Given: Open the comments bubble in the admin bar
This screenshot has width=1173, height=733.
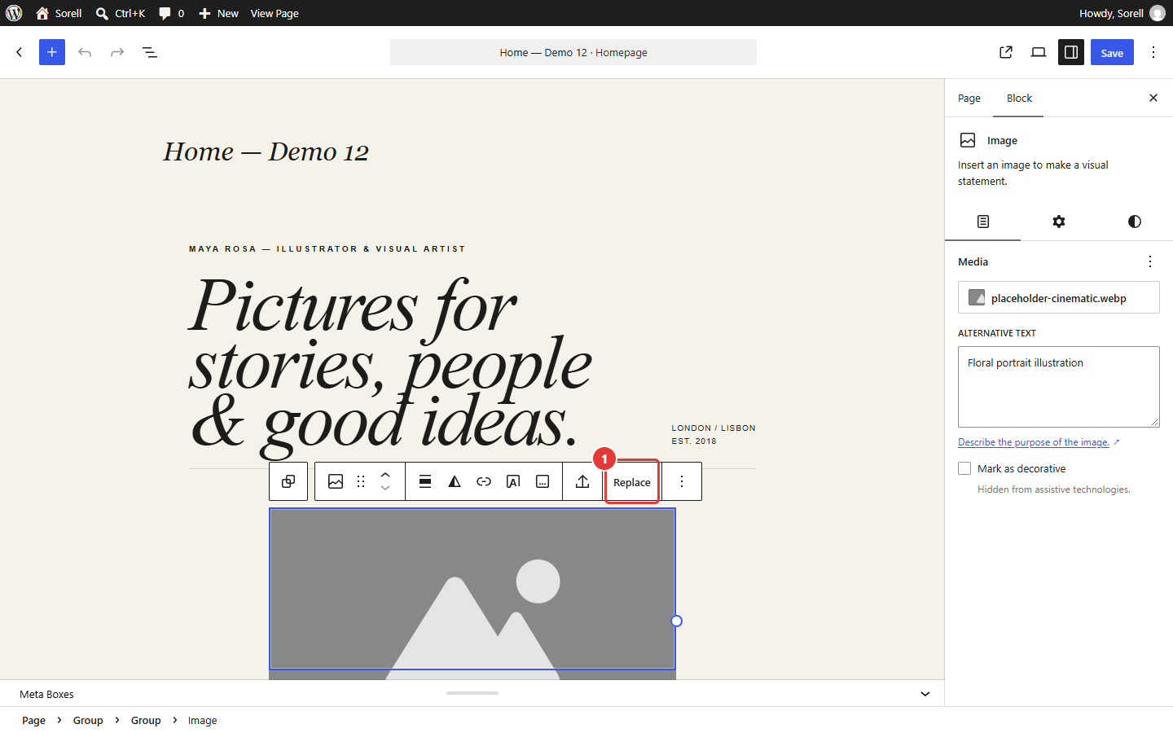Looking at the screenshot, I should pyautogui.click(x=171, y=13).
